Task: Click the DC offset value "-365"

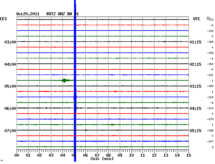Action: coord(210,42)
